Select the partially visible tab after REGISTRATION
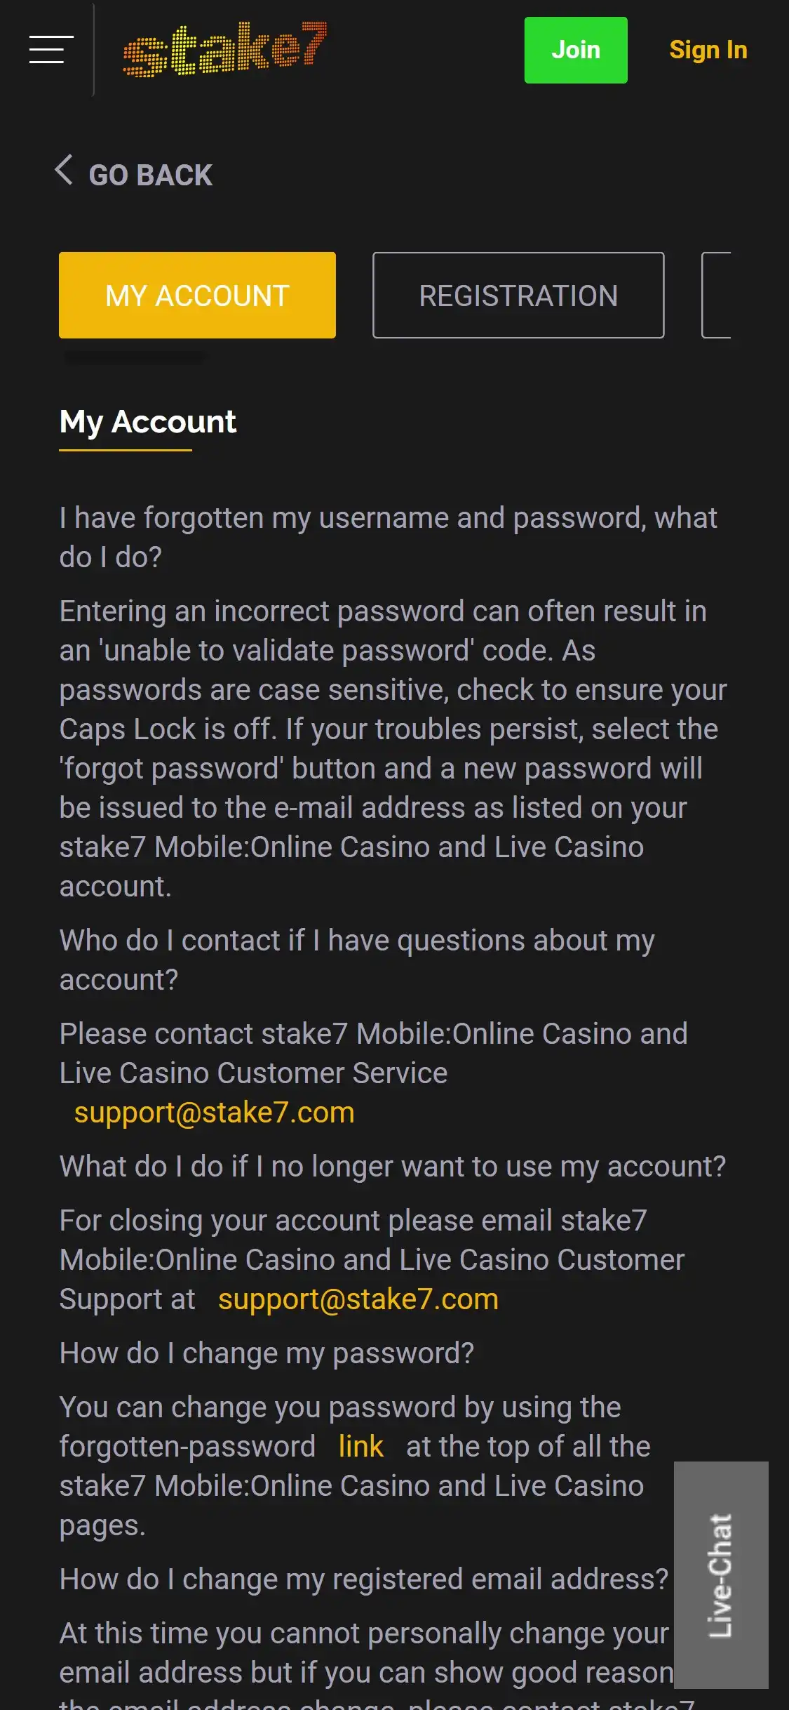 click(x=716, y=295)
